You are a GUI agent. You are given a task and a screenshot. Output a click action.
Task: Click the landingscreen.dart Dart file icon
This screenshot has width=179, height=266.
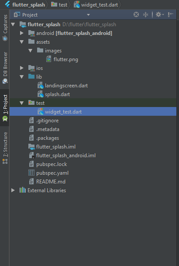click(41, 85)
